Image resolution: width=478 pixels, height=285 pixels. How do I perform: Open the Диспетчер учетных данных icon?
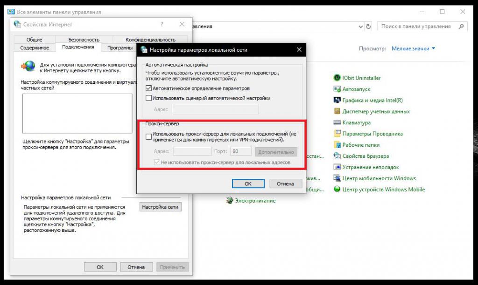pyautogui.click(x=337, y=111)
